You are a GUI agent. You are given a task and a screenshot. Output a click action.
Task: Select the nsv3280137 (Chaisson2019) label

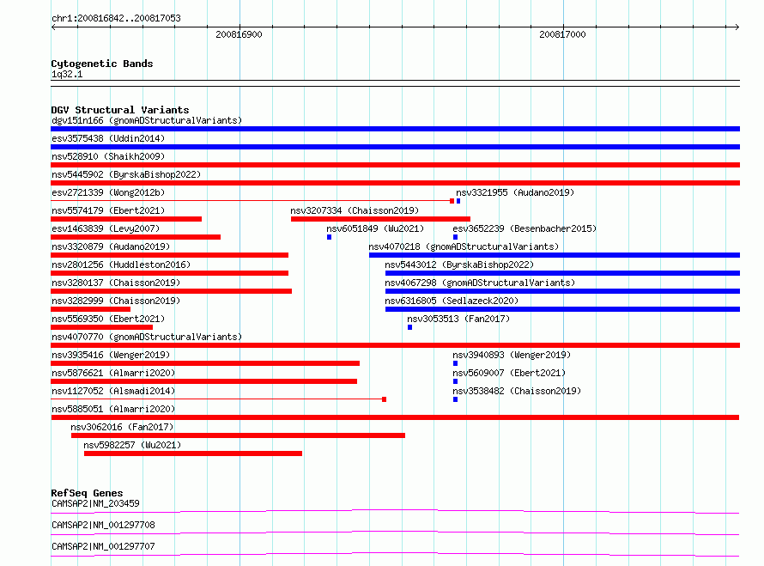(x=116, y=283)
